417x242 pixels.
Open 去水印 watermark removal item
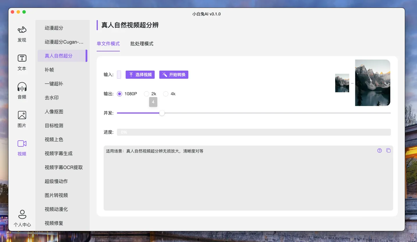[62, 98]
